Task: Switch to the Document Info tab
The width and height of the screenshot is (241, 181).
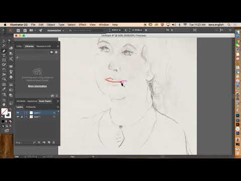Action: coord(44,46)
